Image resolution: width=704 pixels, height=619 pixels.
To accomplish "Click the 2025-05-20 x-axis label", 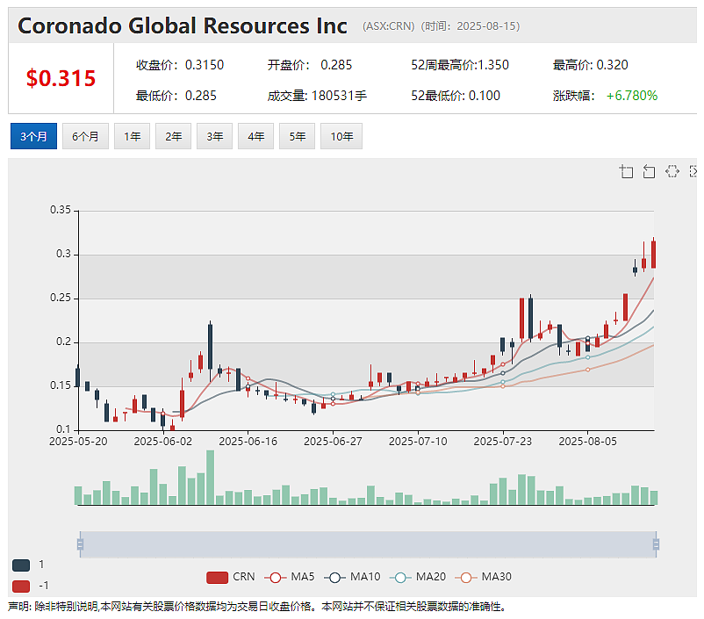I will click(x=79, y=442).
